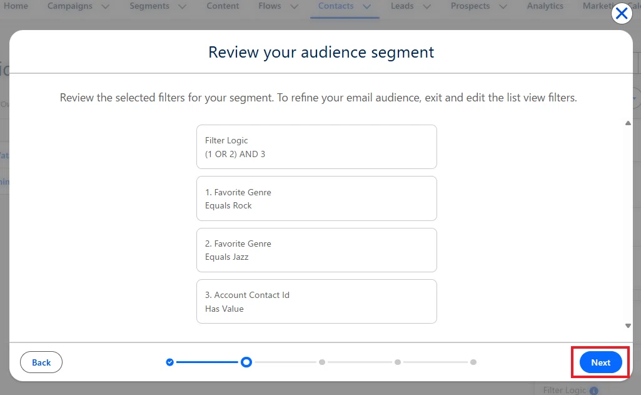This screenshot has height=395, width=641.
Task: Click the Favorite Genre Equals Rock filter
Action: point(316,198)
